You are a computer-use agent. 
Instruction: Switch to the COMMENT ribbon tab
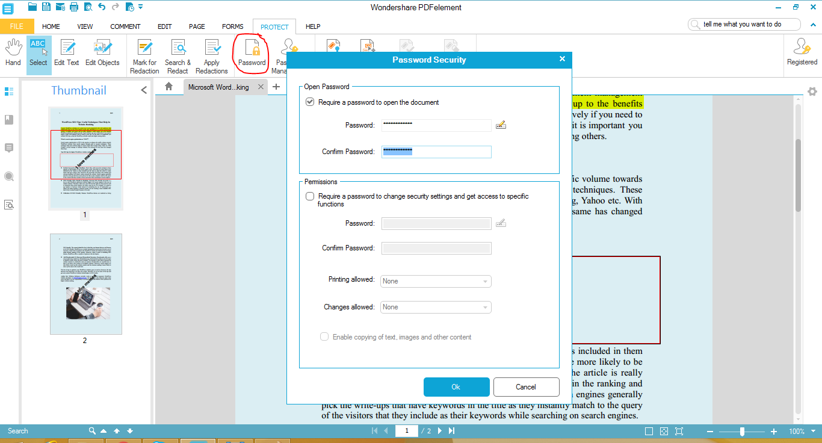[x=125, y=26]
